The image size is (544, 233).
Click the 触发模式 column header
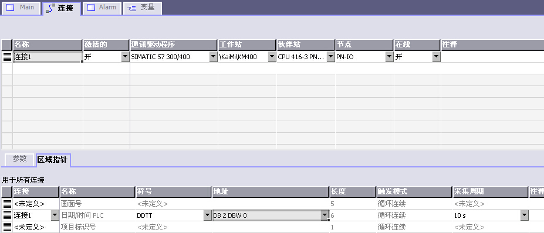tap(414, 192)
